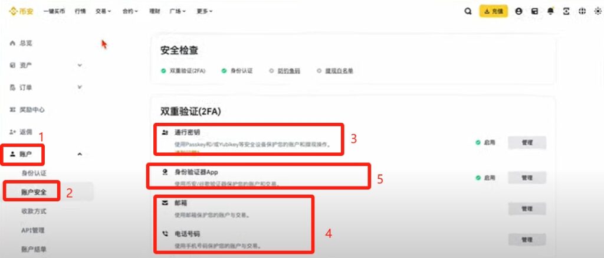This screenshot has width=604, height=258.
Task: Open the notifications bell icon
Action: point(550,12)
